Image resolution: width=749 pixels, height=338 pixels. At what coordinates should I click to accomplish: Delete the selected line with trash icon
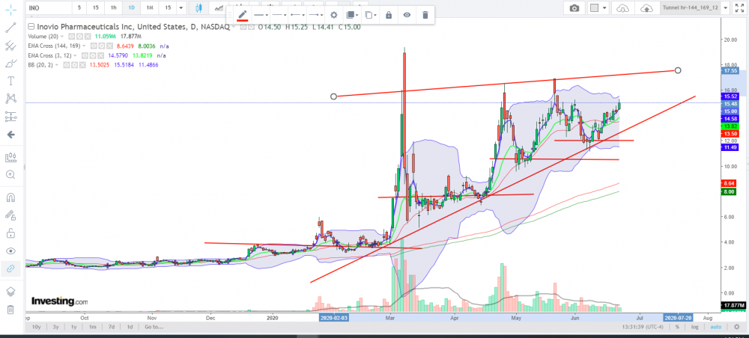(x=425, y=15)
